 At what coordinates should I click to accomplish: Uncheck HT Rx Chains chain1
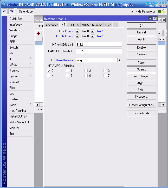(x=92, y=36)
